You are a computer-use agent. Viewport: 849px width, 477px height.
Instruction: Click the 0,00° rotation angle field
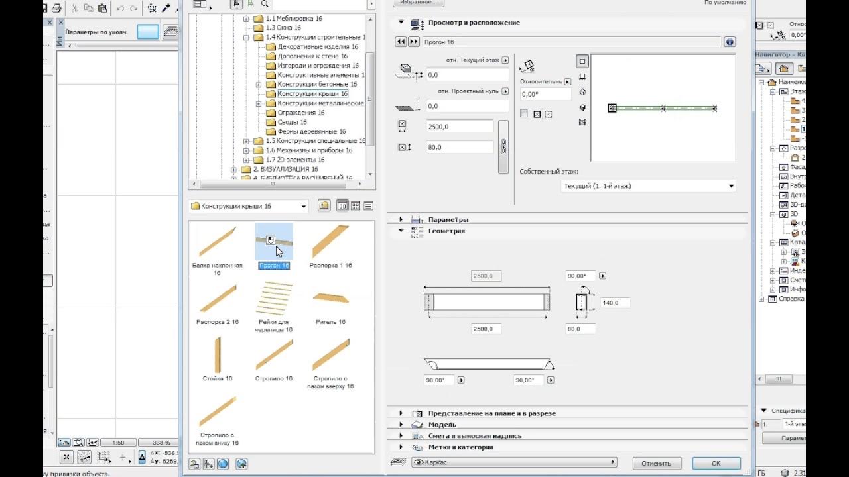[x=545, y=95]
